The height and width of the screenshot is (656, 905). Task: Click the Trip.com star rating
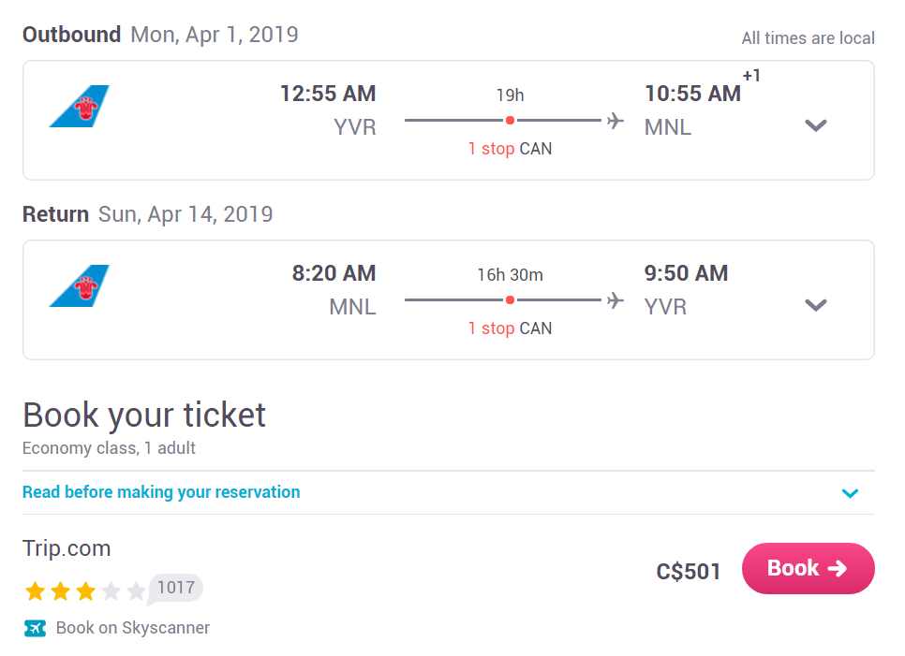(85, 590)
